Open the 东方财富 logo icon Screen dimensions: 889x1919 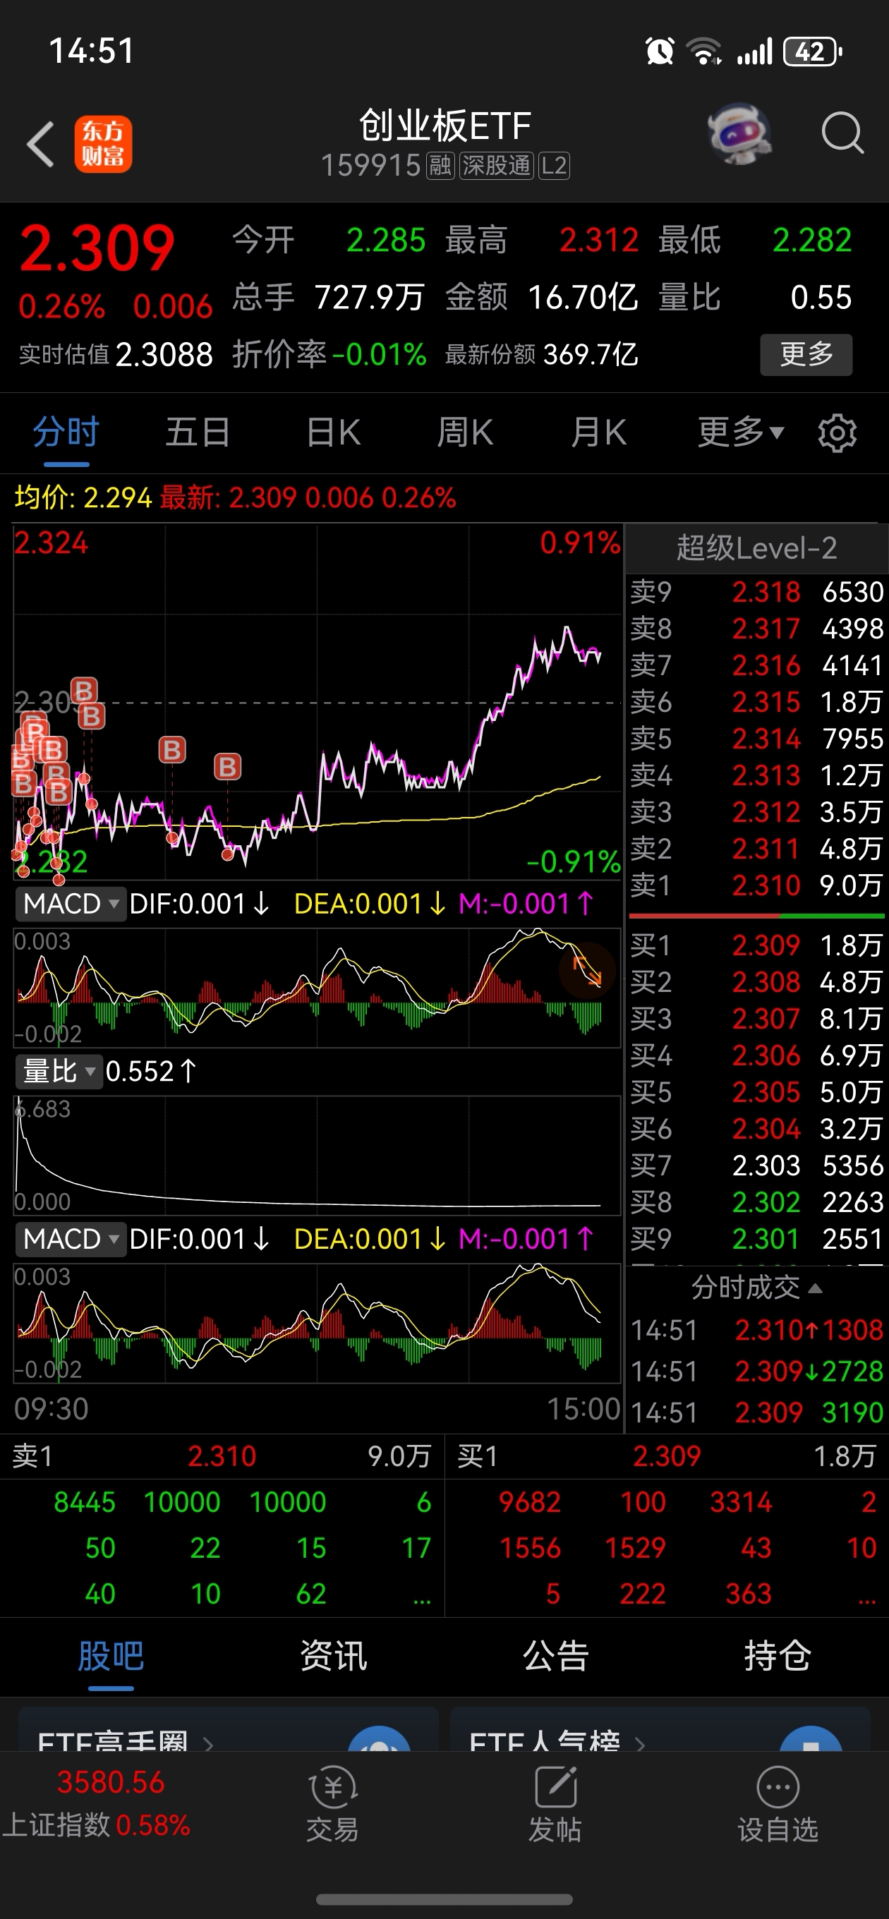point(103,144)
